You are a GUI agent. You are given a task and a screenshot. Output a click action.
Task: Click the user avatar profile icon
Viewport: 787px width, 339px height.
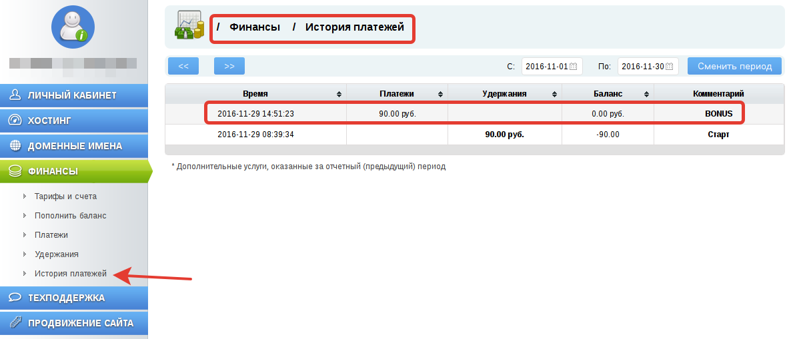click(73, 27)
